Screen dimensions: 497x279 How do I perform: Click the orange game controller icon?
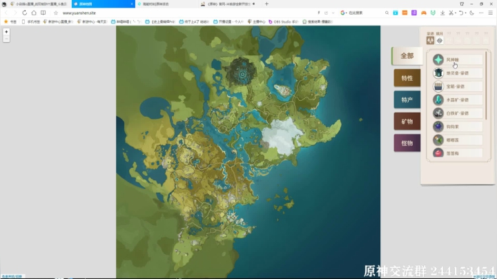423,12
